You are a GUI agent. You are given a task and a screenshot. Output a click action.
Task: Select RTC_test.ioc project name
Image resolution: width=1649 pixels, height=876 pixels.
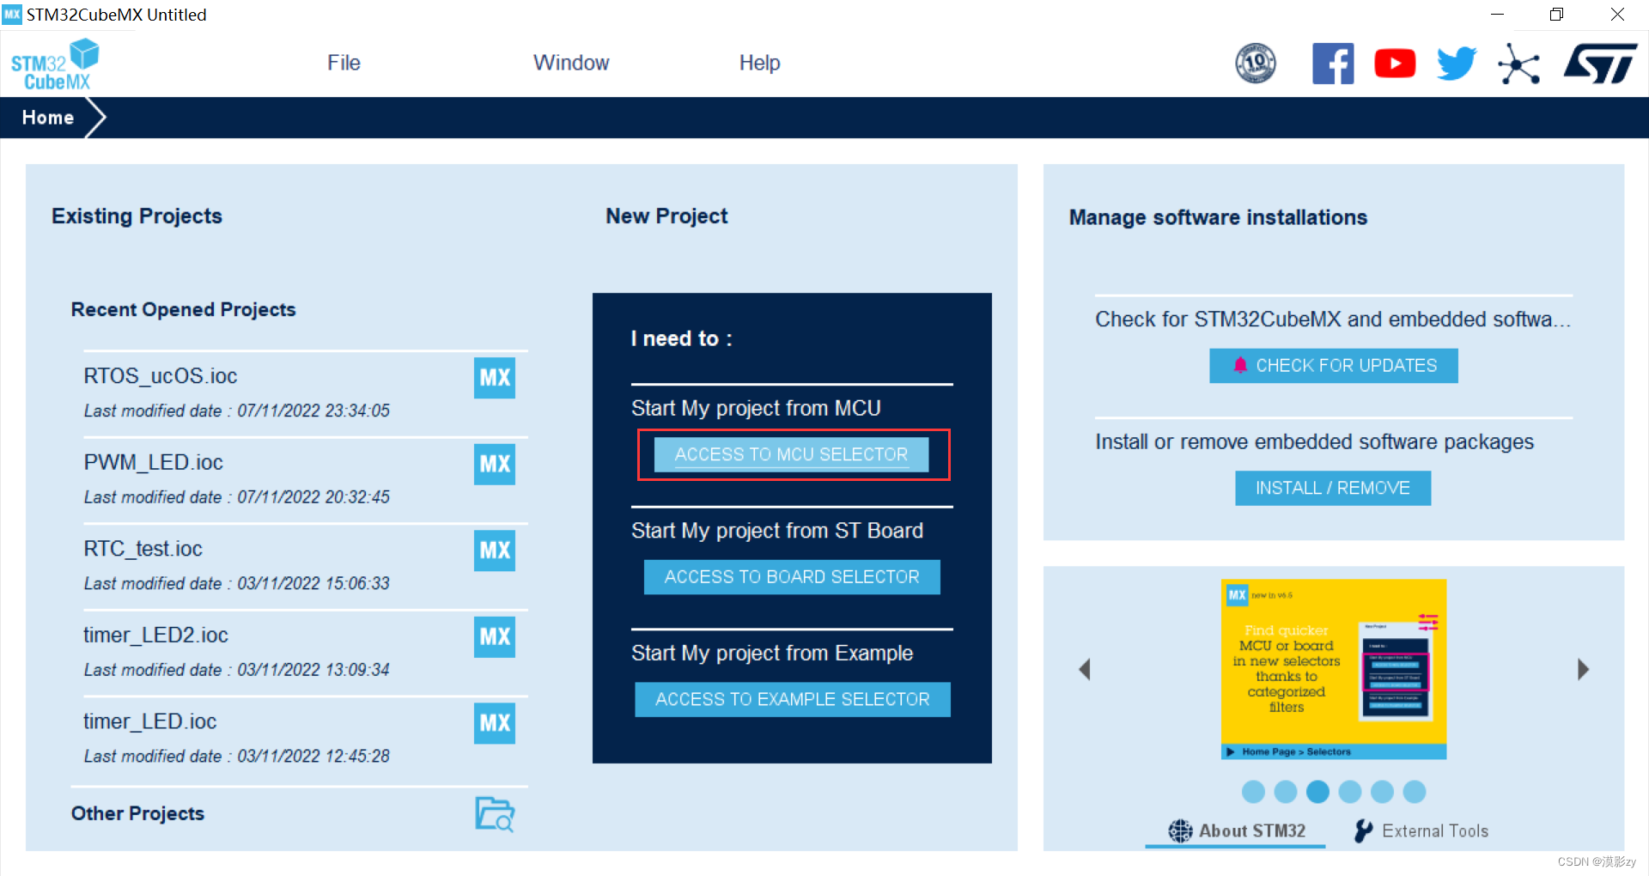point(143,549)
